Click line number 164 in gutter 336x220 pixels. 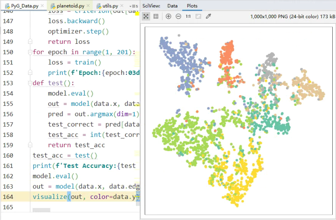point(8,196)
